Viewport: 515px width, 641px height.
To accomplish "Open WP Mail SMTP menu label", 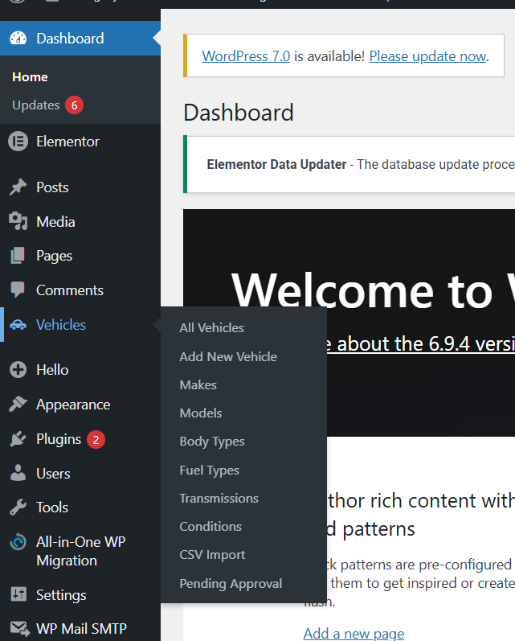I will click(82, 629).
